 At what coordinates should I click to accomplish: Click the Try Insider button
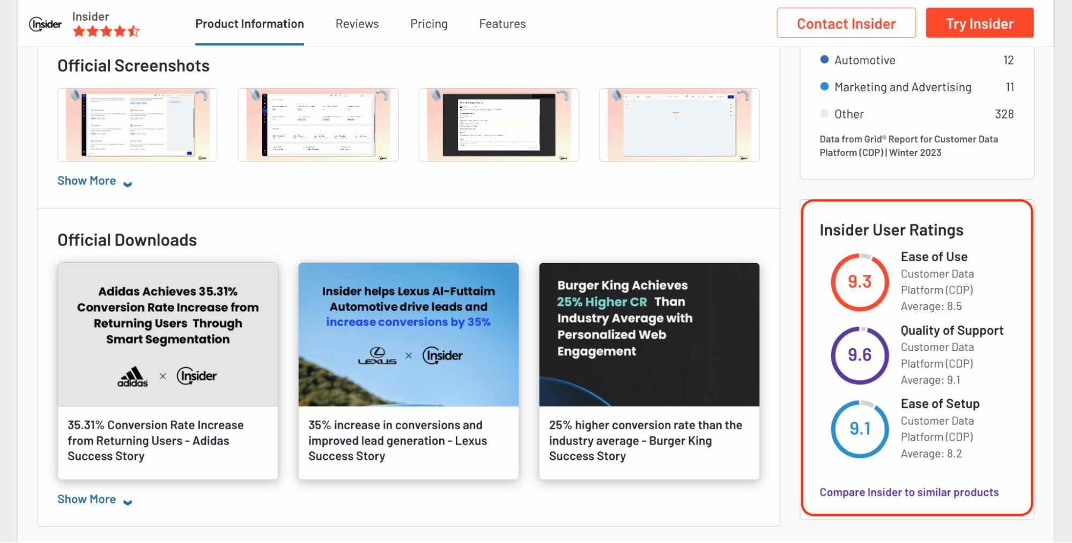coord(979,23)
